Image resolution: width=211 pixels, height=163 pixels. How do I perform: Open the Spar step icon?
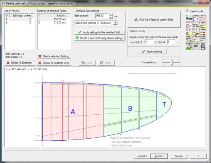point(202,32)
